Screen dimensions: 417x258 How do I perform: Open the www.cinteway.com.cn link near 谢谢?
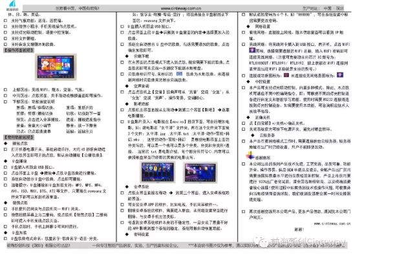pos(332,224)
